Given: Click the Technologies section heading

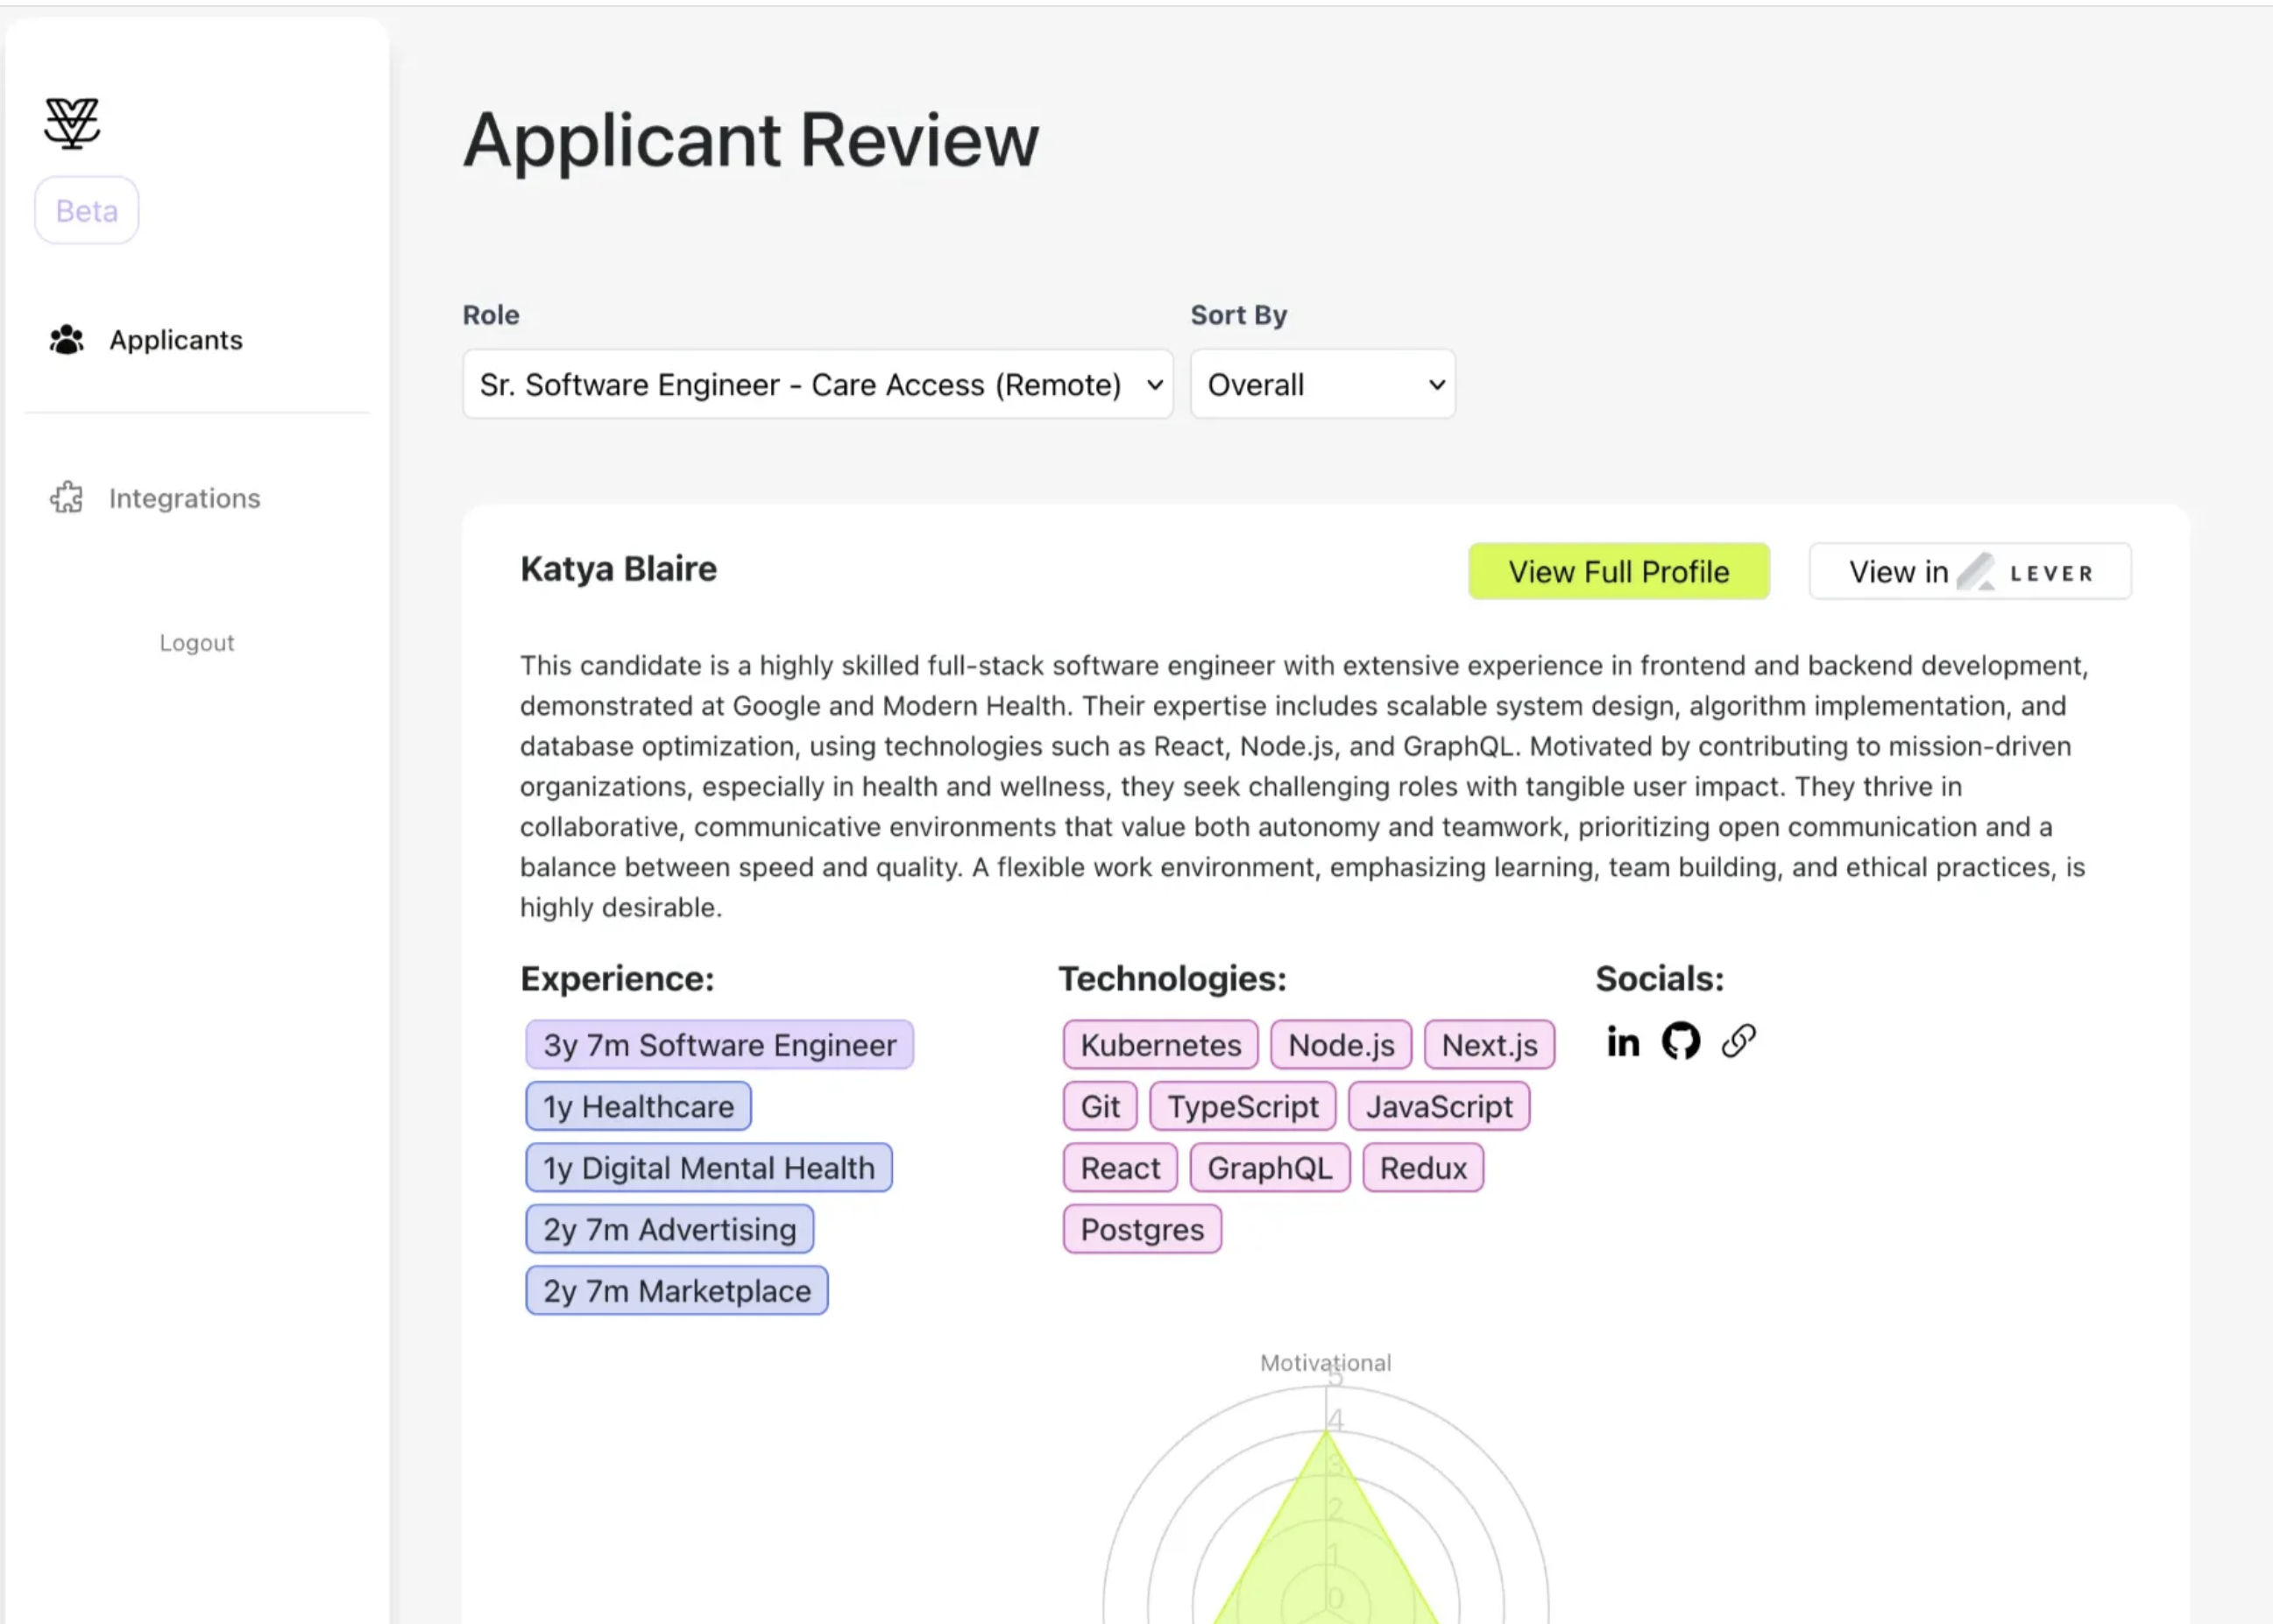Looking at the screenshot, I should [1172, 979].
